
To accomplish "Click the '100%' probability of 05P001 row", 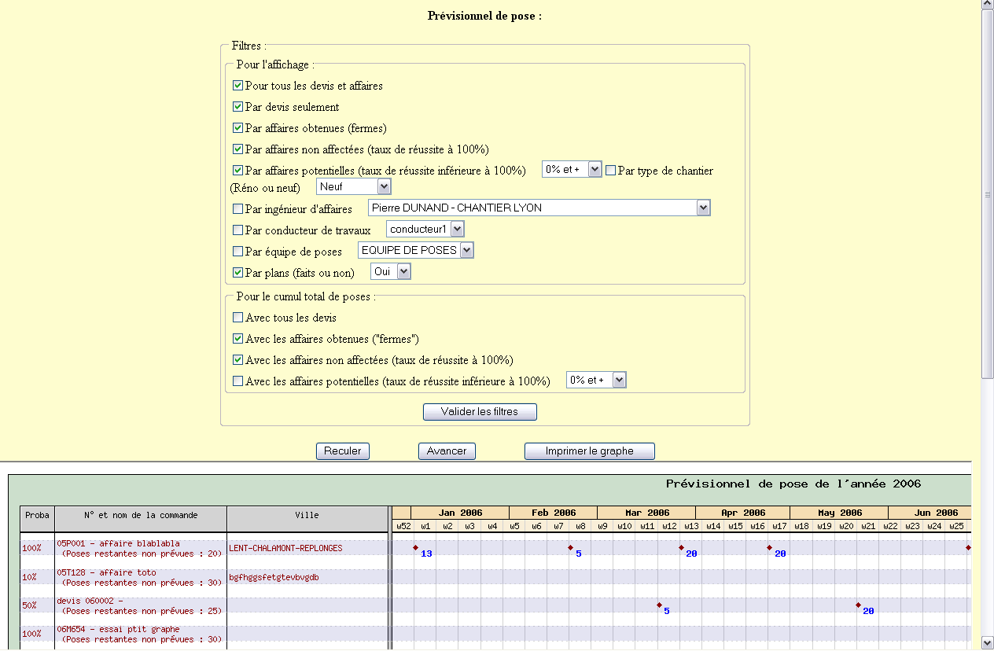I will (31, 548).
